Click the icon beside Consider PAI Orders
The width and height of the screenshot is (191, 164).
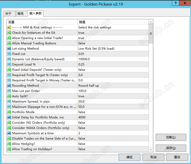tap(9, 123)
